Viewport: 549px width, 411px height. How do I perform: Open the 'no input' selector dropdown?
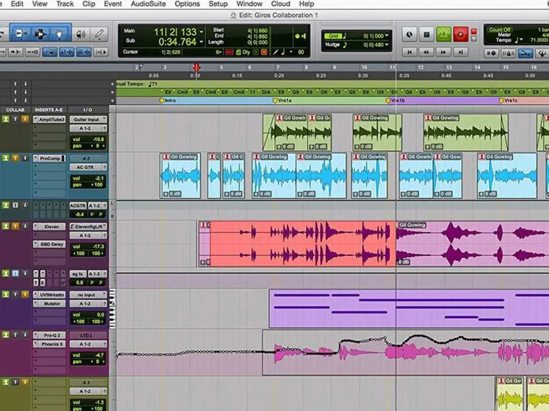pos(88,295)
